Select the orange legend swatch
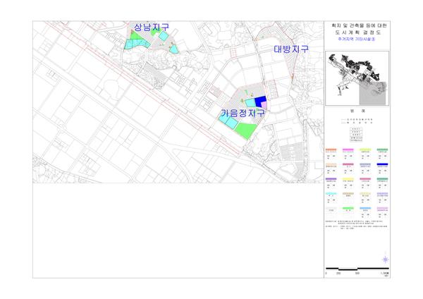Screen dimensions: 423x299 331,149
